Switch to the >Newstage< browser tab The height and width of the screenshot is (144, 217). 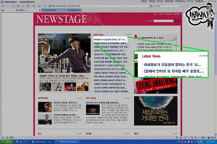click(x=61, y=10)
